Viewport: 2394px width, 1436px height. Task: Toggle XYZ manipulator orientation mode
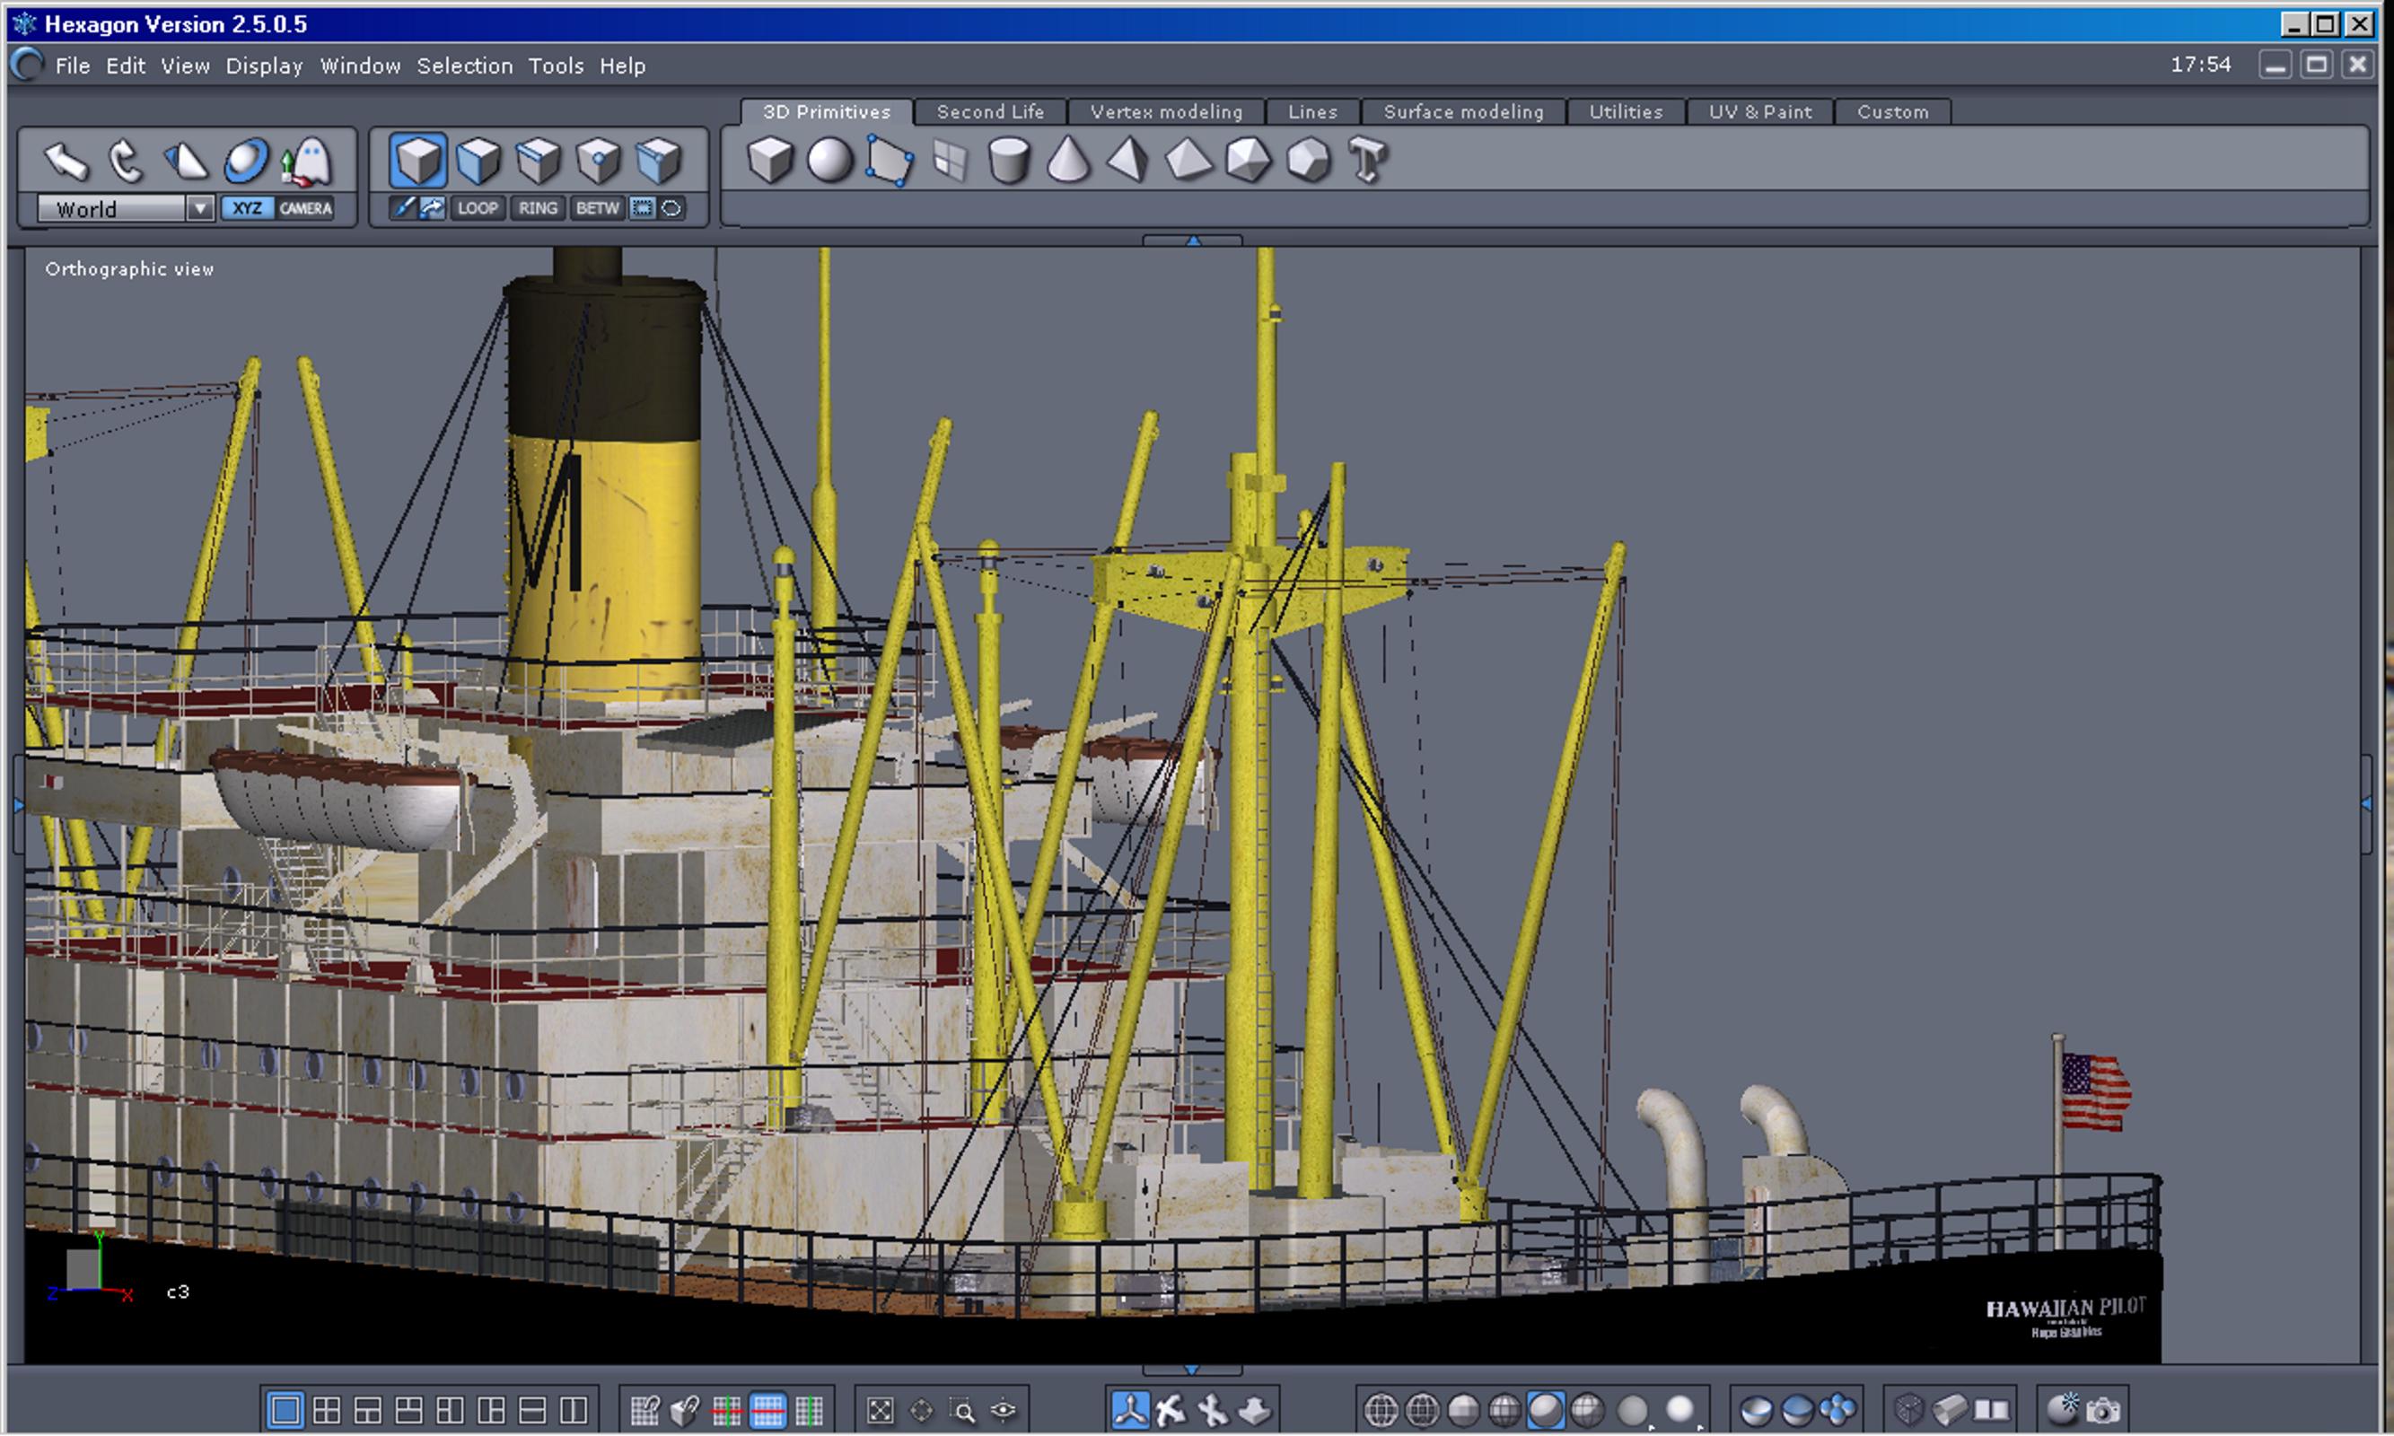(x=247, y=208)
